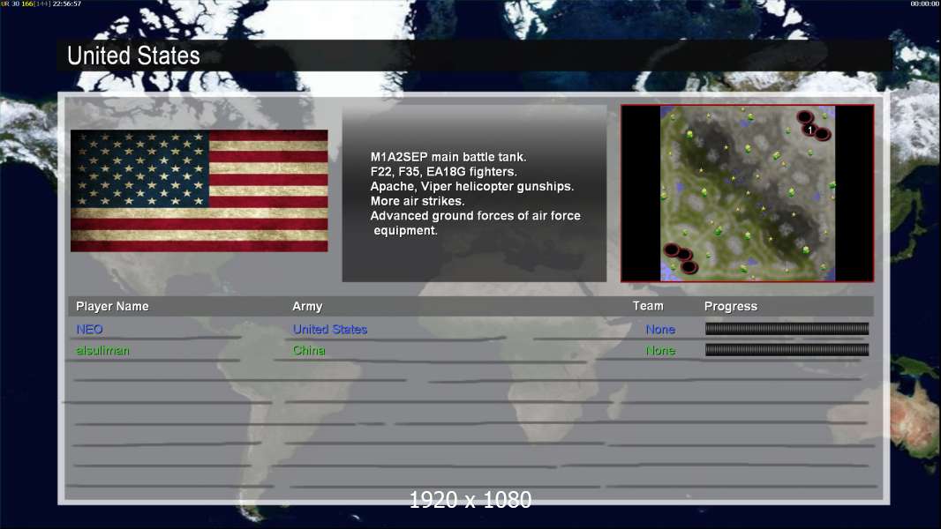Click start position marker numbered 1

pos(809,130)
